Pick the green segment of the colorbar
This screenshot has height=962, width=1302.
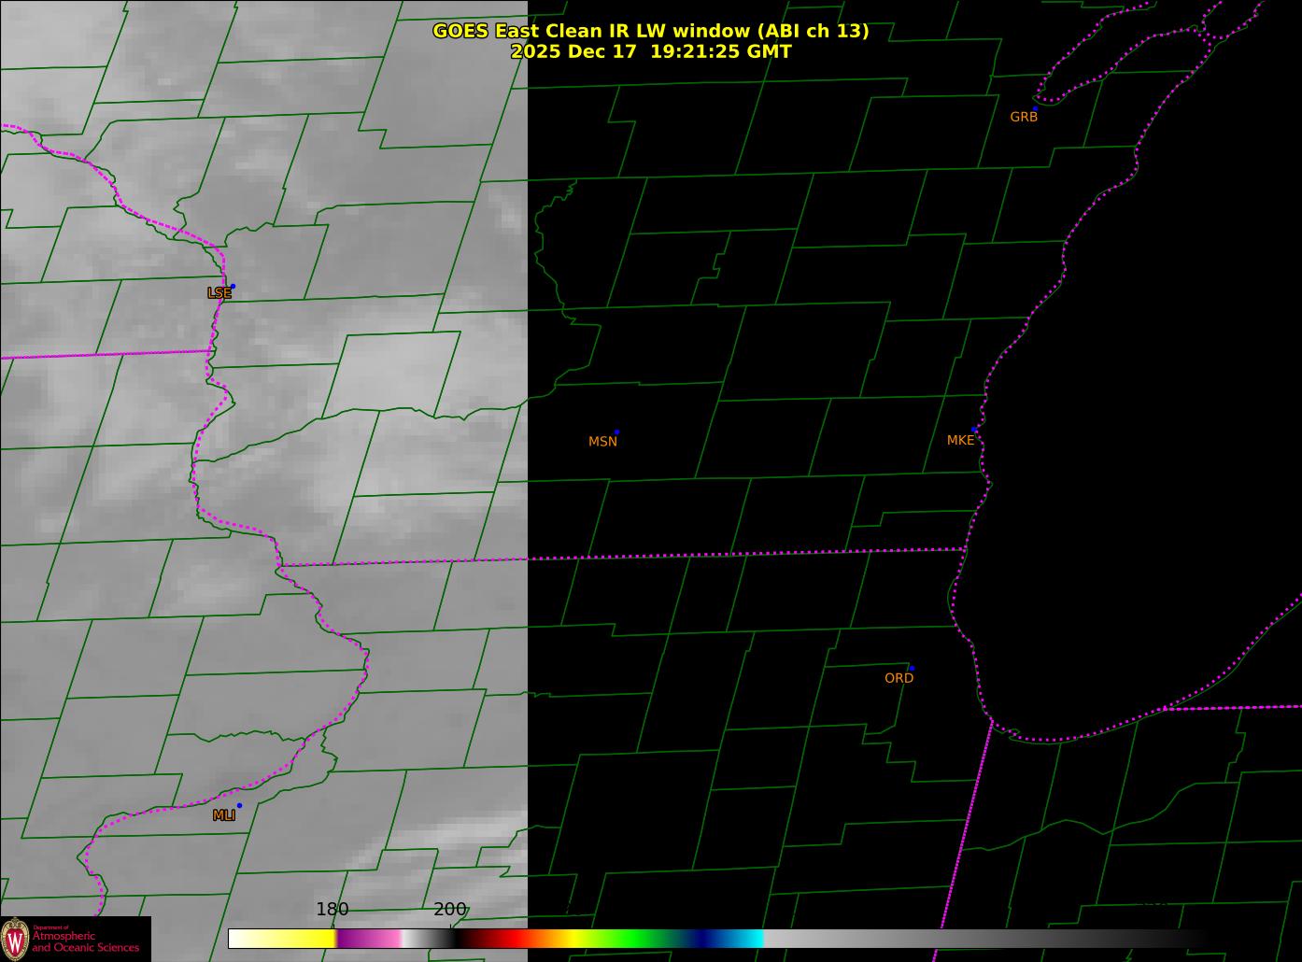[635, 939]
